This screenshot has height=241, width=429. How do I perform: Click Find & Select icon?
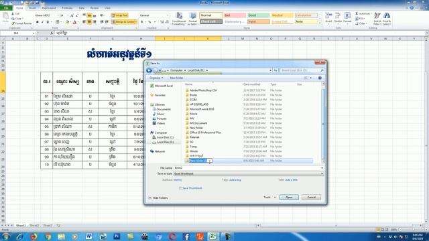387,19
